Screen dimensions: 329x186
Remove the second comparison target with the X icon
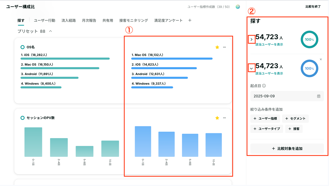[321, 59]
